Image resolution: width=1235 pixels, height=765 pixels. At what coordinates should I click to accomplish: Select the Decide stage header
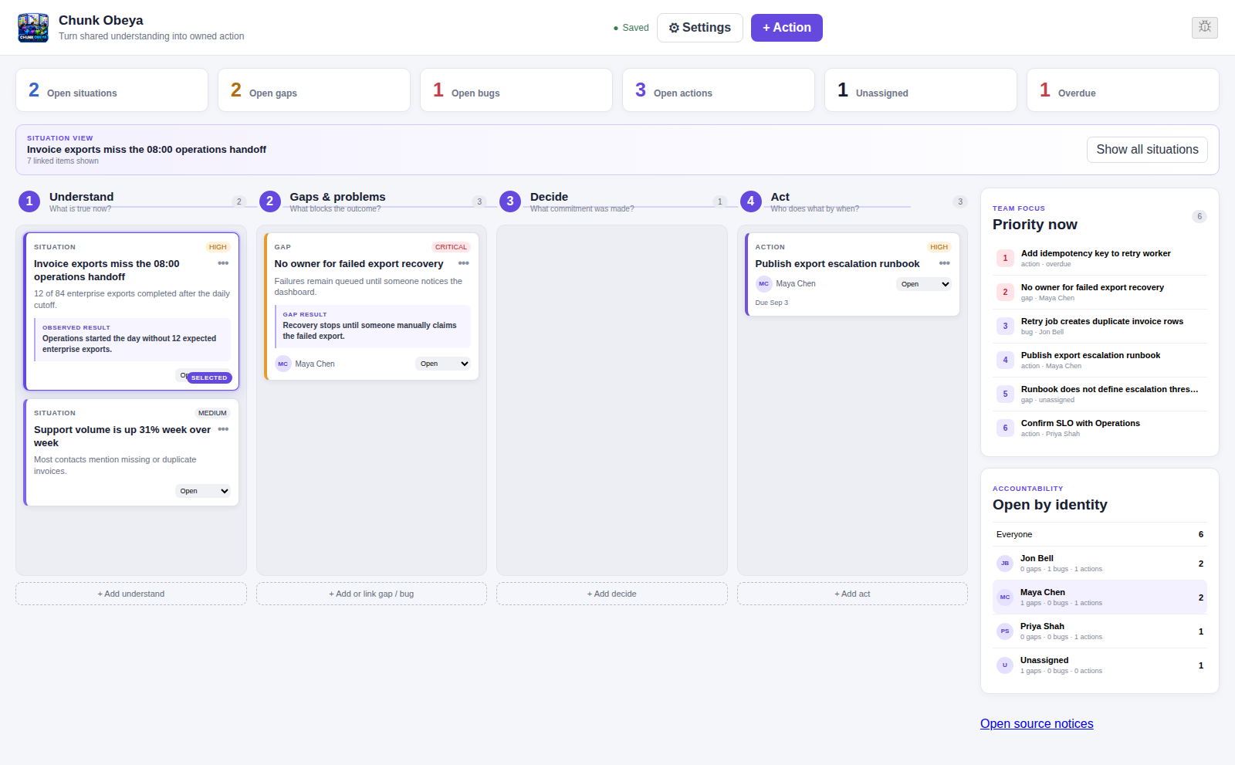point(612,201)
